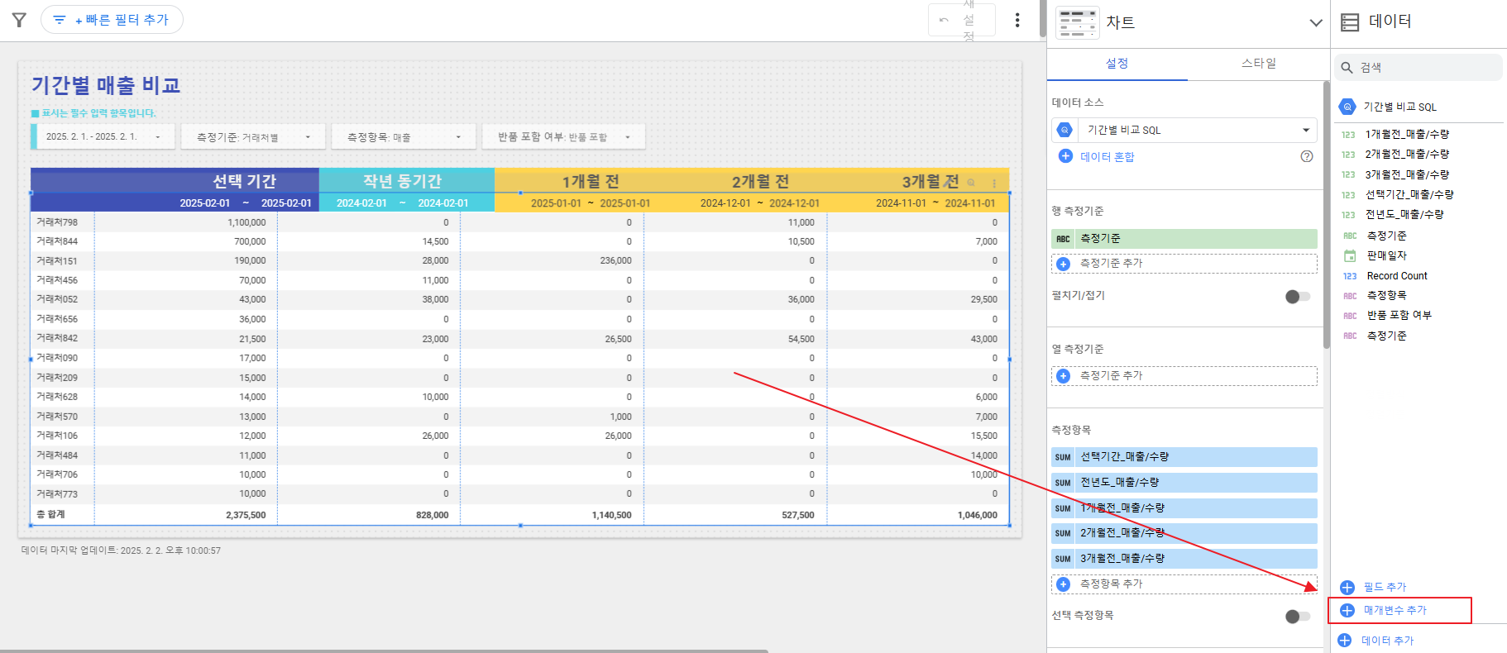Click the 123 icon beside Record Count
1507x653 pixels.
pos(1350,276)
